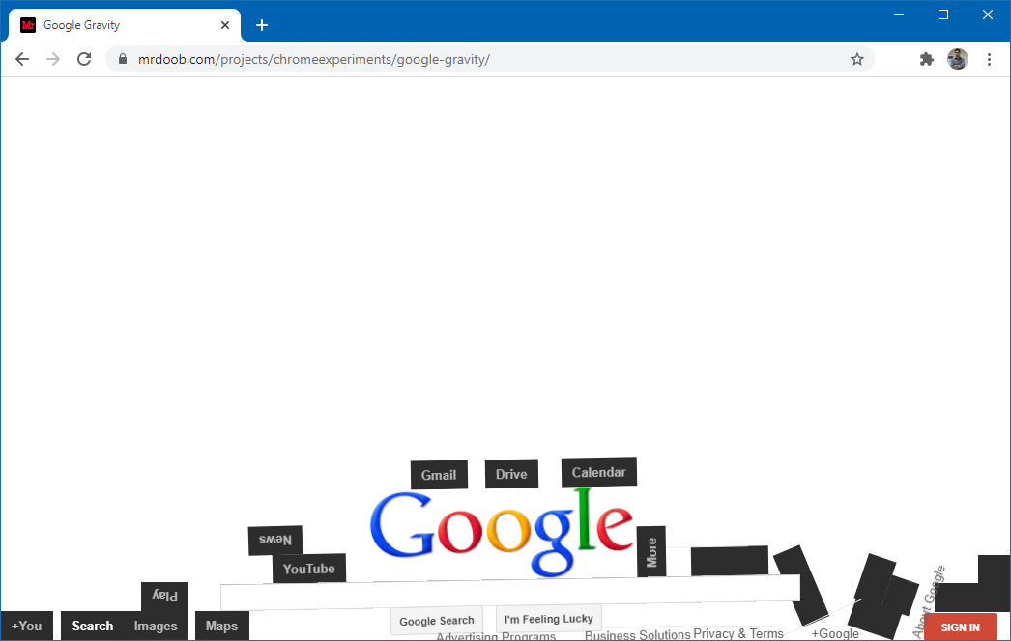This screenshot has width=1011, height=641.
Task: Click the tilted YouTube tile
Action: pyautogui.click(x=309, y=568)
